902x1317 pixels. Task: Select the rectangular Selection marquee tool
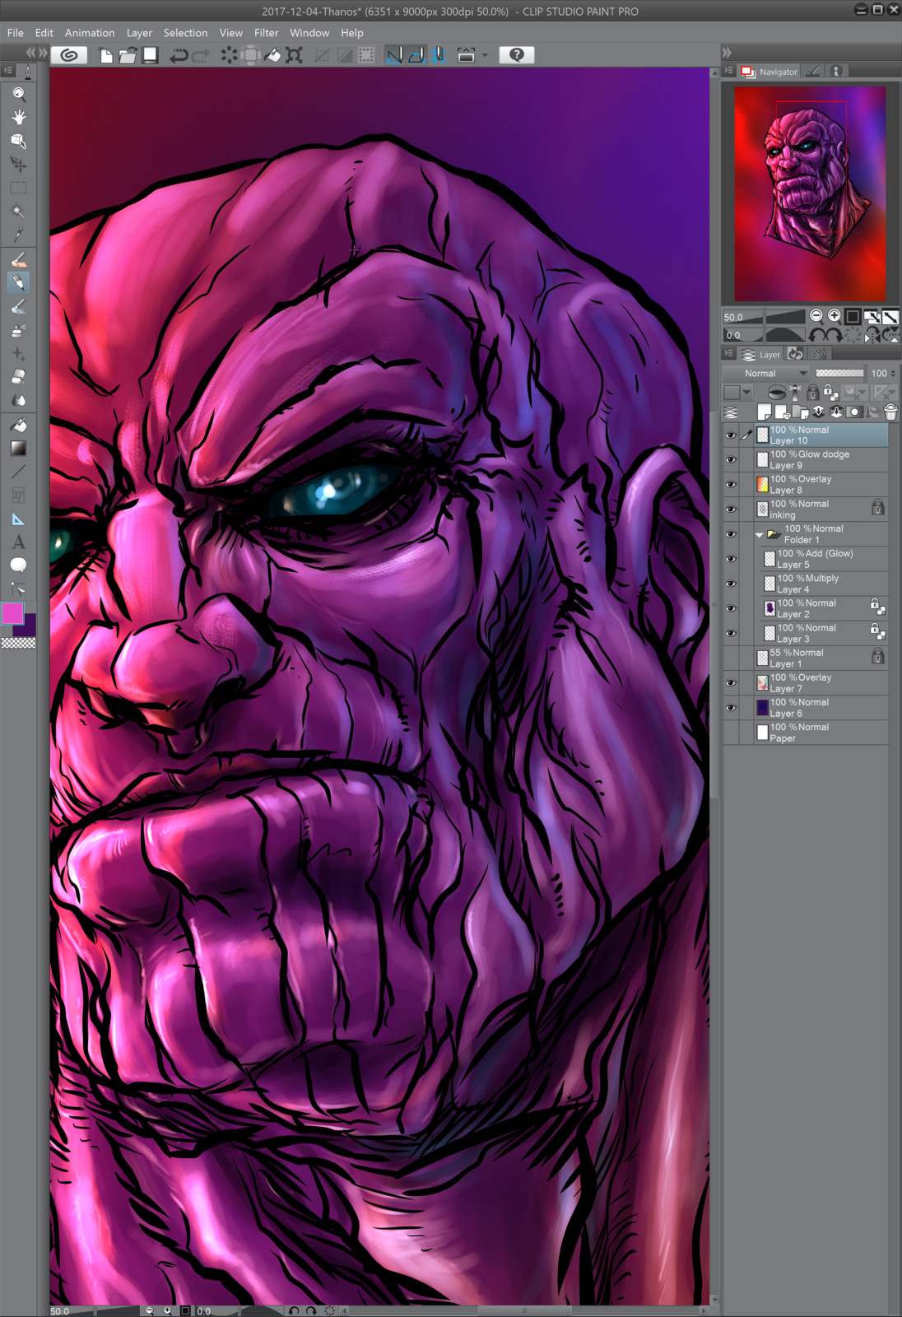coord(18,188)
